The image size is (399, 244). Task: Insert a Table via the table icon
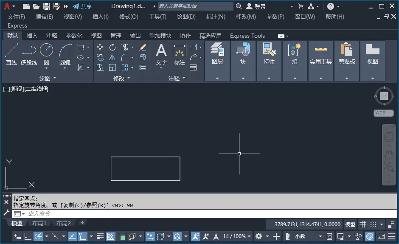193,67
